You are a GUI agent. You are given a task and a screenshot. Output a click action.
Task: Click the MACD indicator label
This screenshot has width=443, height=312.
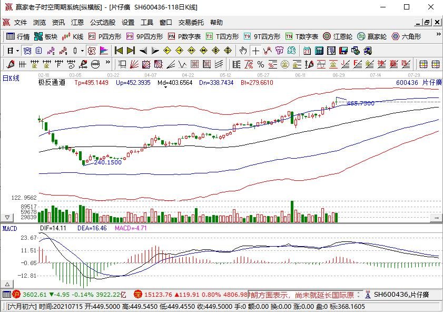click(x=9, y=228)
